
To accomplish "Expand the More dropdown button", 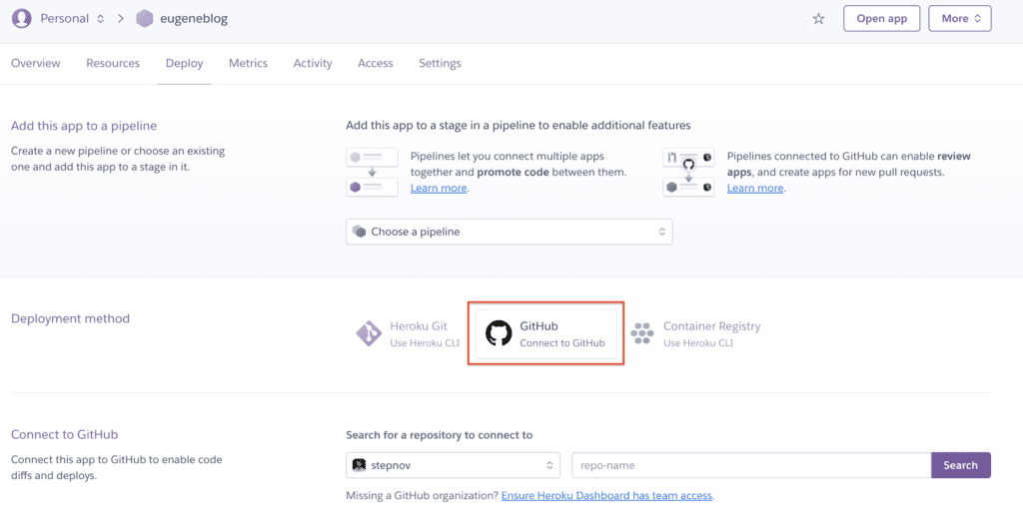I will 960,18.
